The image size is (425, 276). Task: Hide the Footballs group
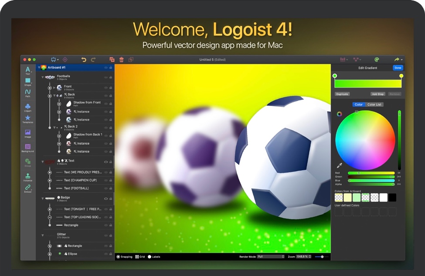point(106,77)
